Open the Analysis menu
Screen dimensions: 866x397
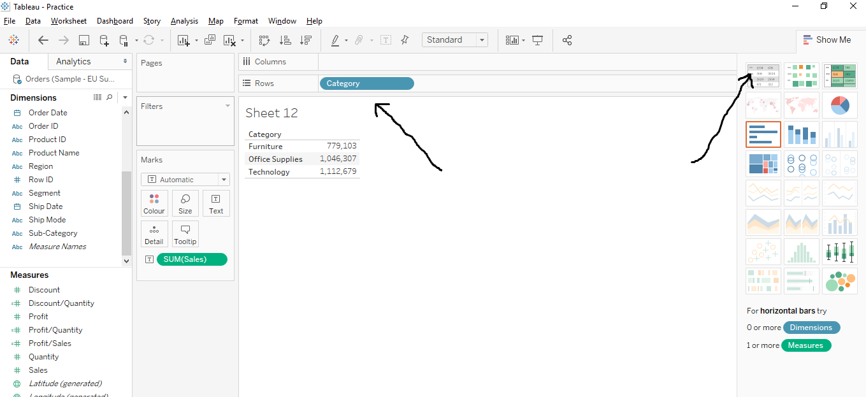184,20
